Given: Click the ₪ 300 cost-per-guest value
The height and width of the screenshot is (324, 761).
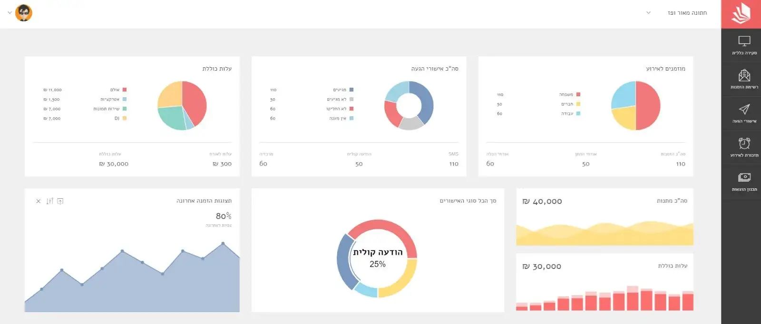Looking at the screenshot, I should [222, 164].
